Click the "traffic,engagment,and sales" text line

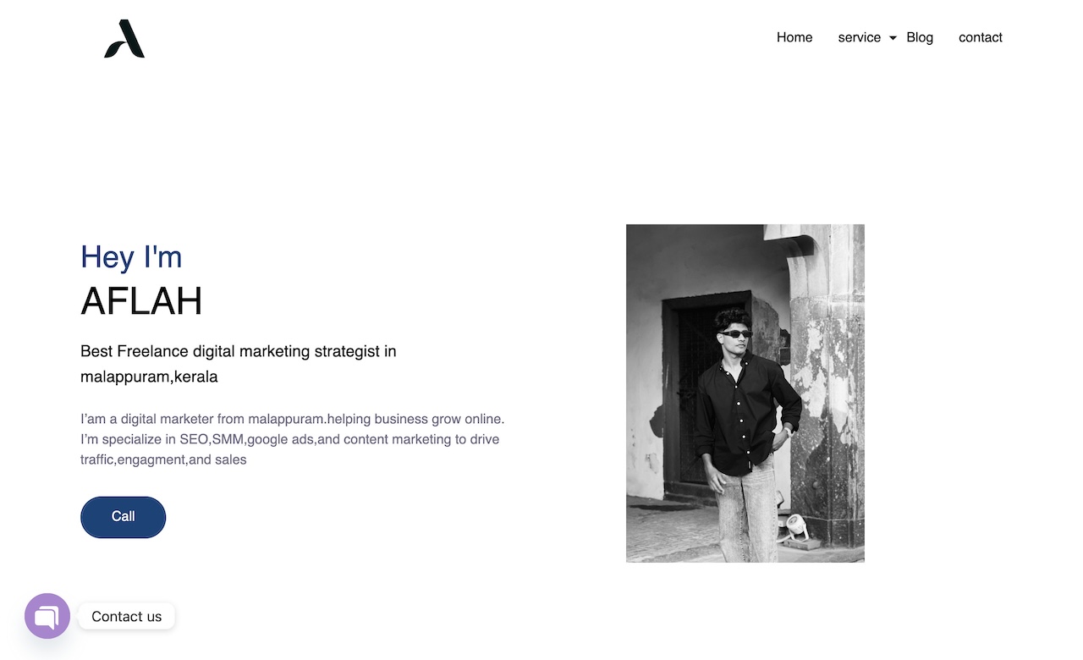pos(163,459)
